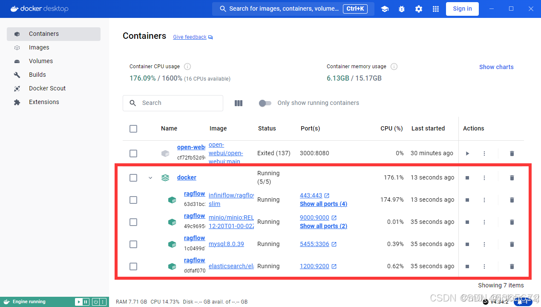541x307 pixels.
Task: Collapse the docker stack with its chevron
Action: coord(150,178)
